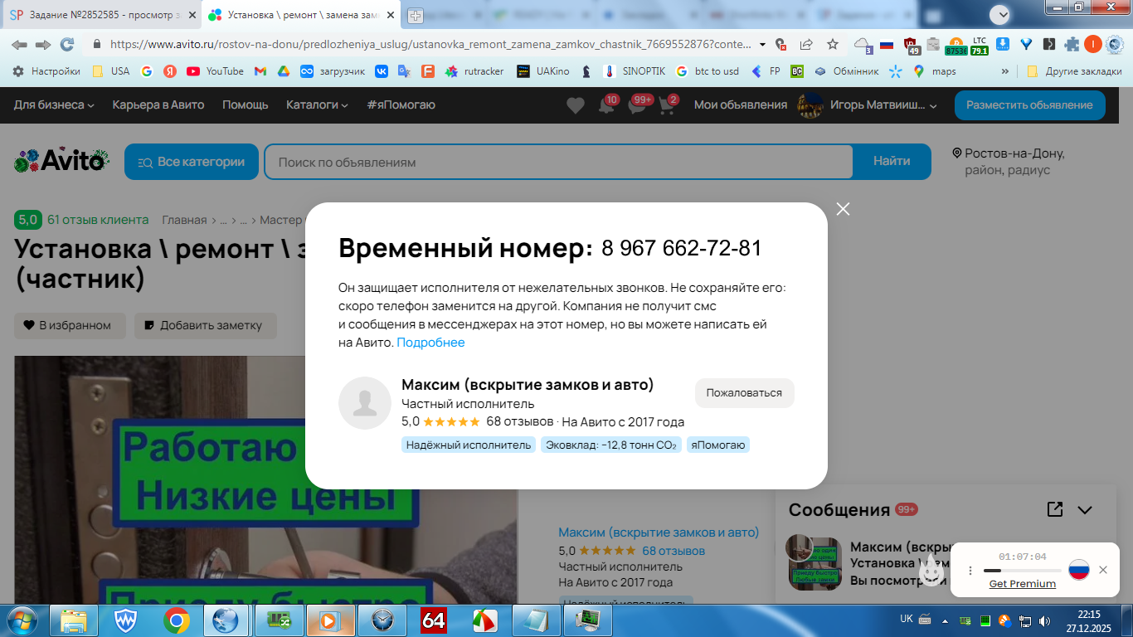Close the Get Premium widget
The image size is (1133, 637).
[x=1103, y=570]
